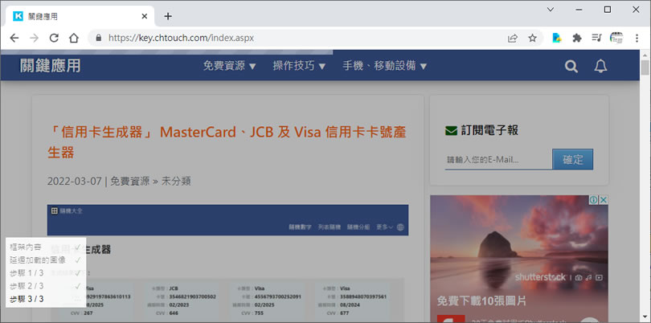Open the 信用卡生成器 article title
Viewport: 651px width, 323px height.
(227, 142)
